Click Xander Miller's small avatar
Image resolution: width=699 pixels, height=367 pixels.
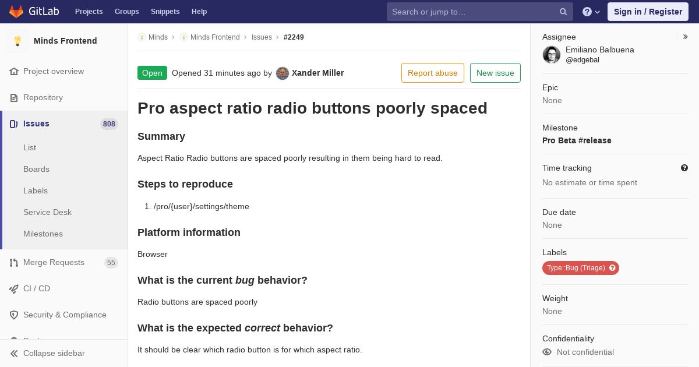coord(283,73)
